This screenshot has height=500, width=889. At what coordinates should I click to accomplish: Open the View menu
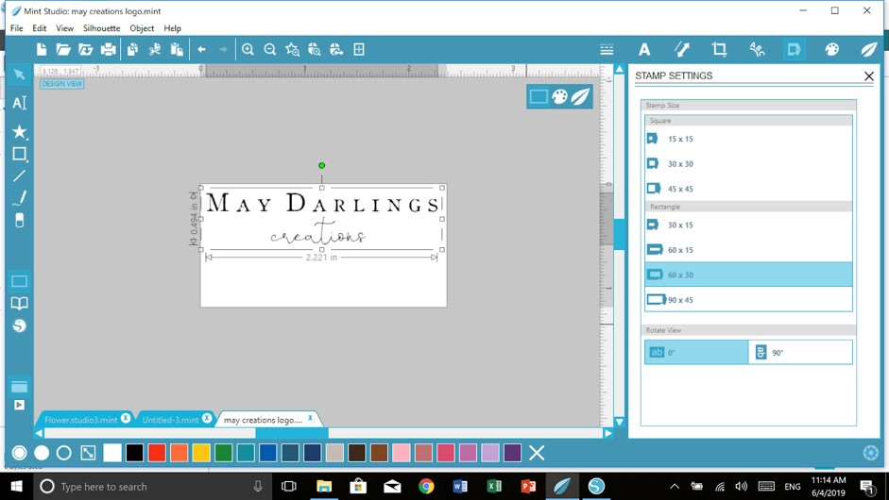(64, 28)
